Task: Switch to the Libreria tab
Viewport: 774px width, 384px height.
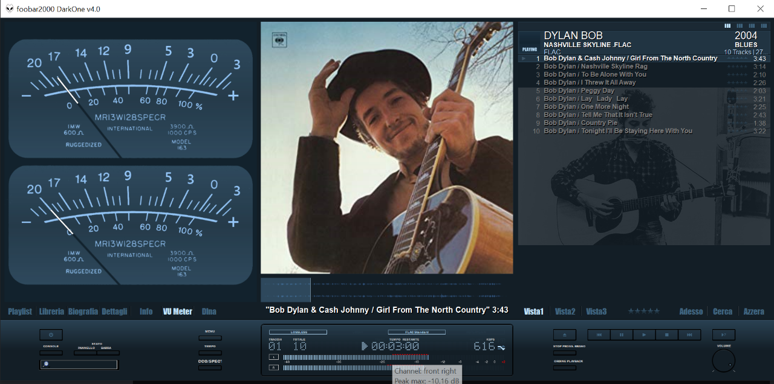Action: 51,312
